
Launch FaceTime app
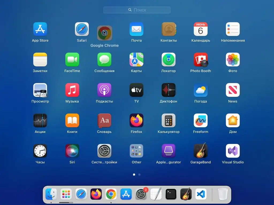(x=72, y=60)
